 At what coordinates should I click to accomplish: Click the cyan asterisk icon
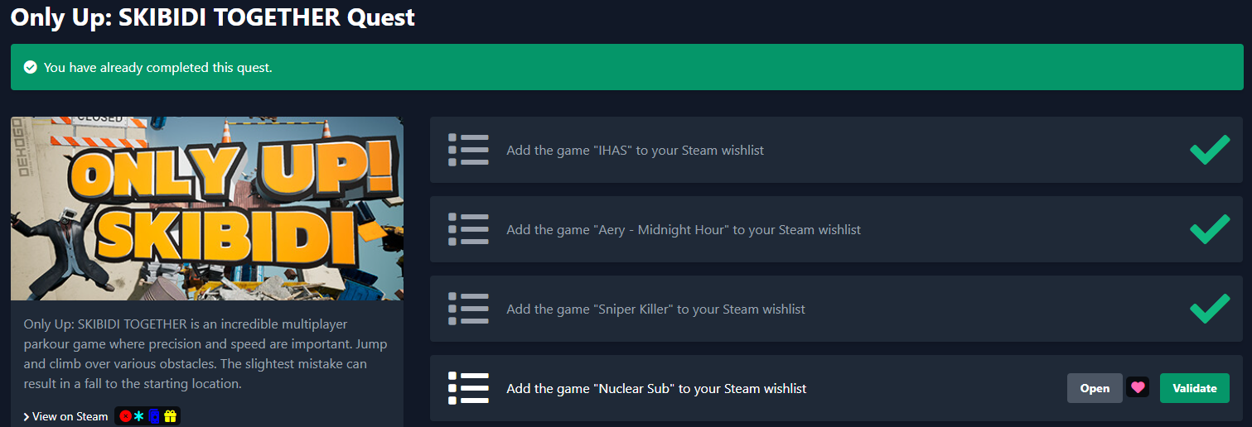pyautogui.click(x=139, y=416)
